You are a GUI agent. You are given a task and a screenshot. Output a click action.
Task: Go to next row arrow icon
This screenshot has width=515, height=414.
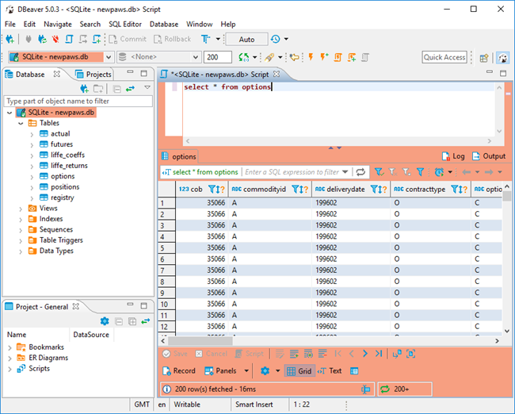tap(365, 354)
